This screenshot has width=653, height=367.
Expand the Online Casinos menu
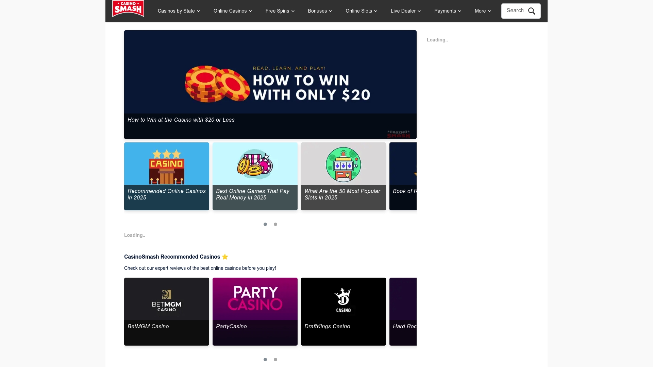[x=233, y=11]
